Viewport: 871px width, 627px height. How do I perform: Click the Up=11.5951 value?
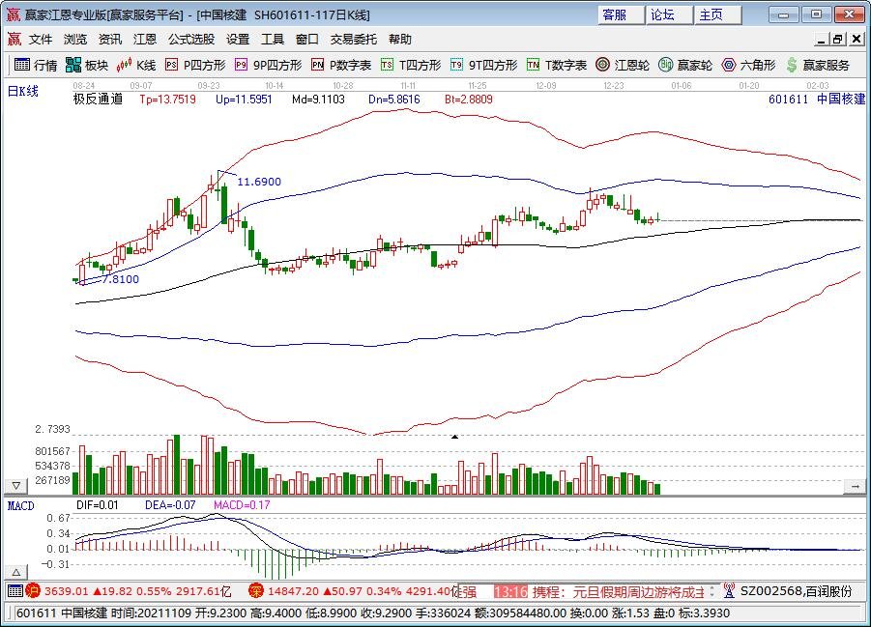pyautogui.click(x=244, y=100)
